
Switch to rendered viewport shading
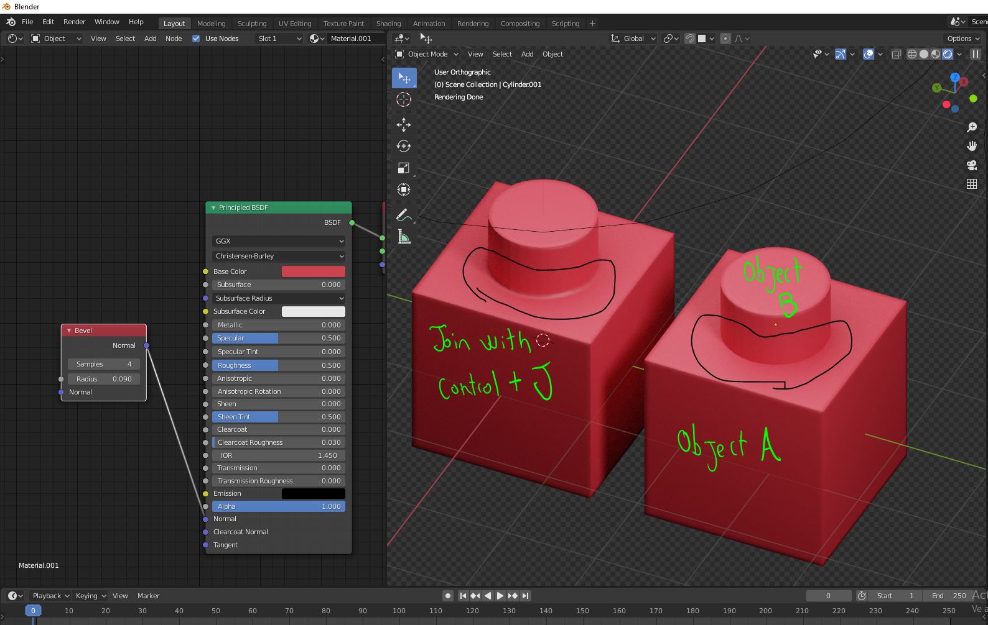pyautogui.click(x=948, y=54)
